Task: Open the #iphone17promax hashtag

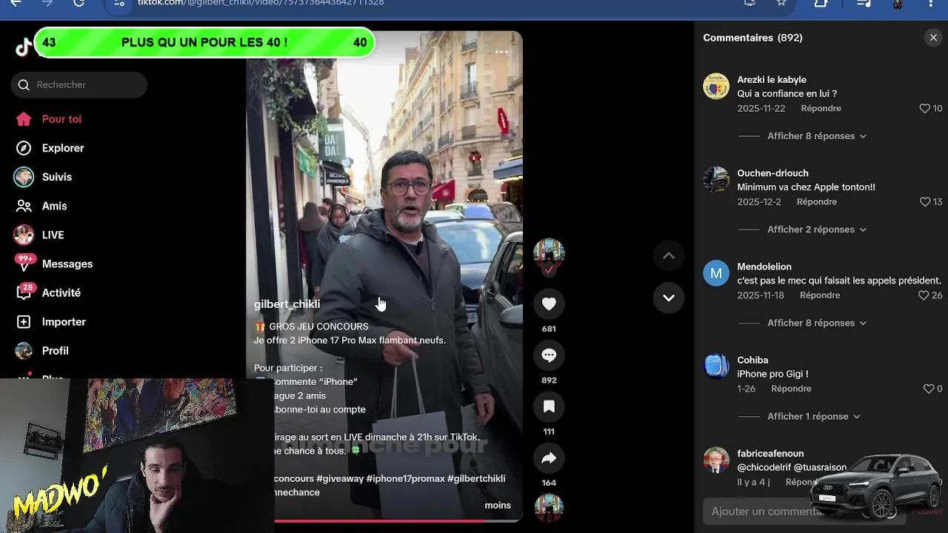Action: 405,478
